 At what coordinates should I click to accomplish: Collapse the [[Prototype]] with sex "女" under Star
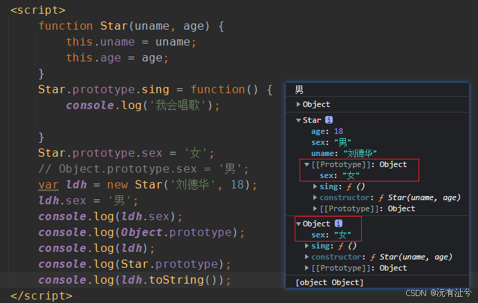pos(306,164)
